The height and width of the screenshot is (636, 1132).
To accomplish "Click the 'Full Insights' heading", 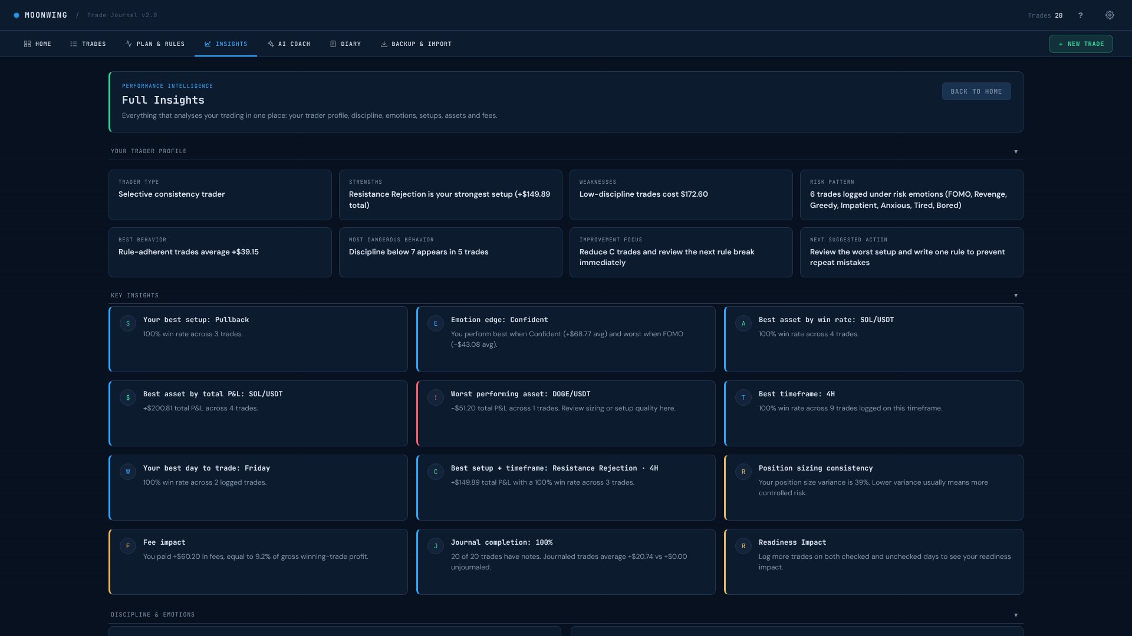I will point(163,100).
